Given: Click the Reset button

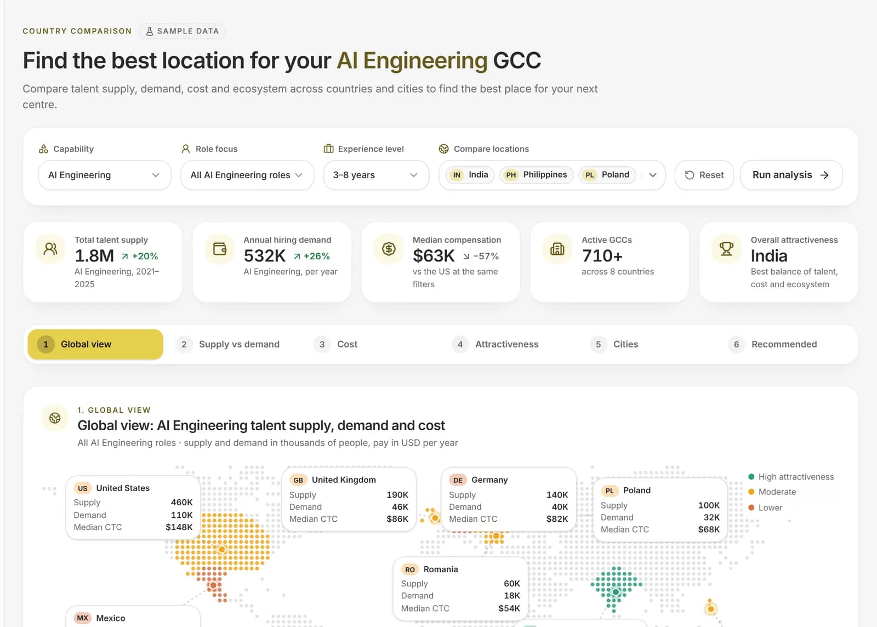Looking at the screenshot, I should tap(704, 175).
